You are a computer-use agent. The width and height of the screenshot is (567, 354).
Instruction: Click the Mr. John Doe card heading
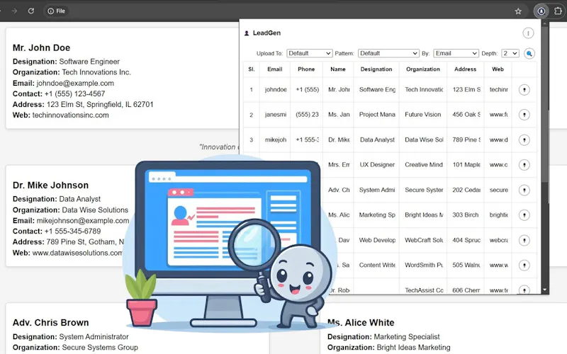(41, 47)
